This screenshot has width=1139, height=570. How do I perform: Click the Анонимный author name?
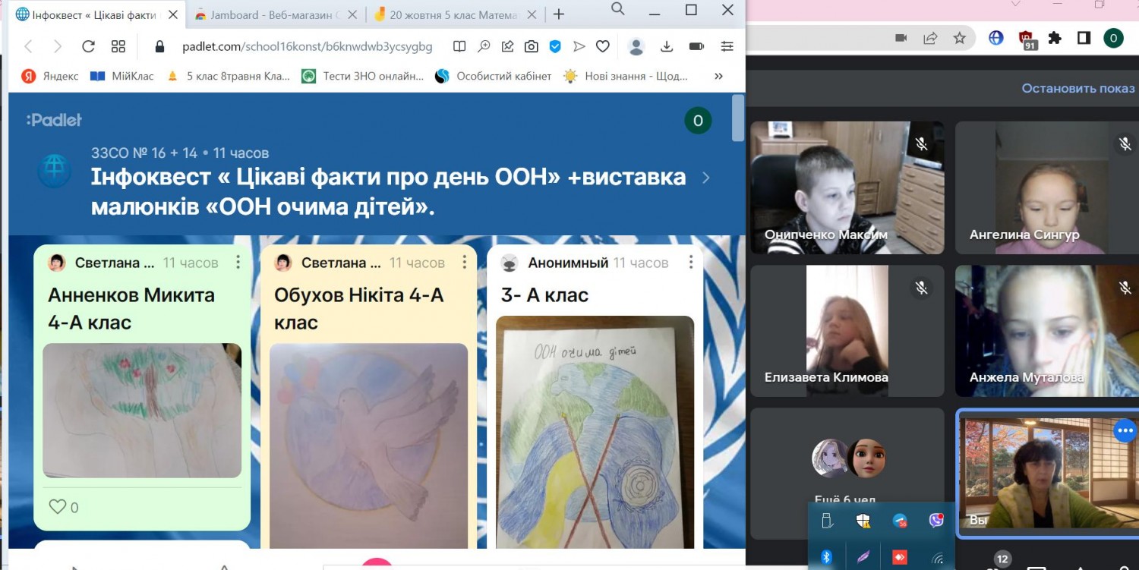click(568, 263)
